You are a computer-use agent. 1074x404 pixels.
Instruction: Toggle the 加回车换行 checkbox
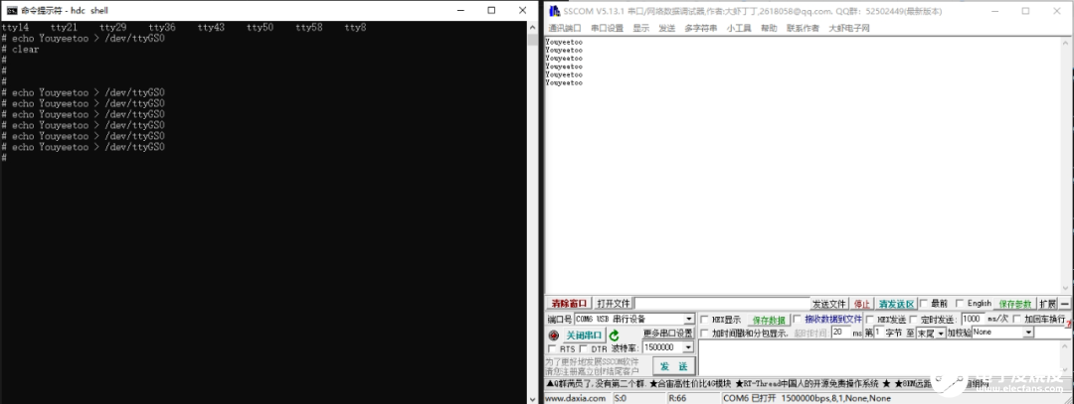pos(1018,320)
